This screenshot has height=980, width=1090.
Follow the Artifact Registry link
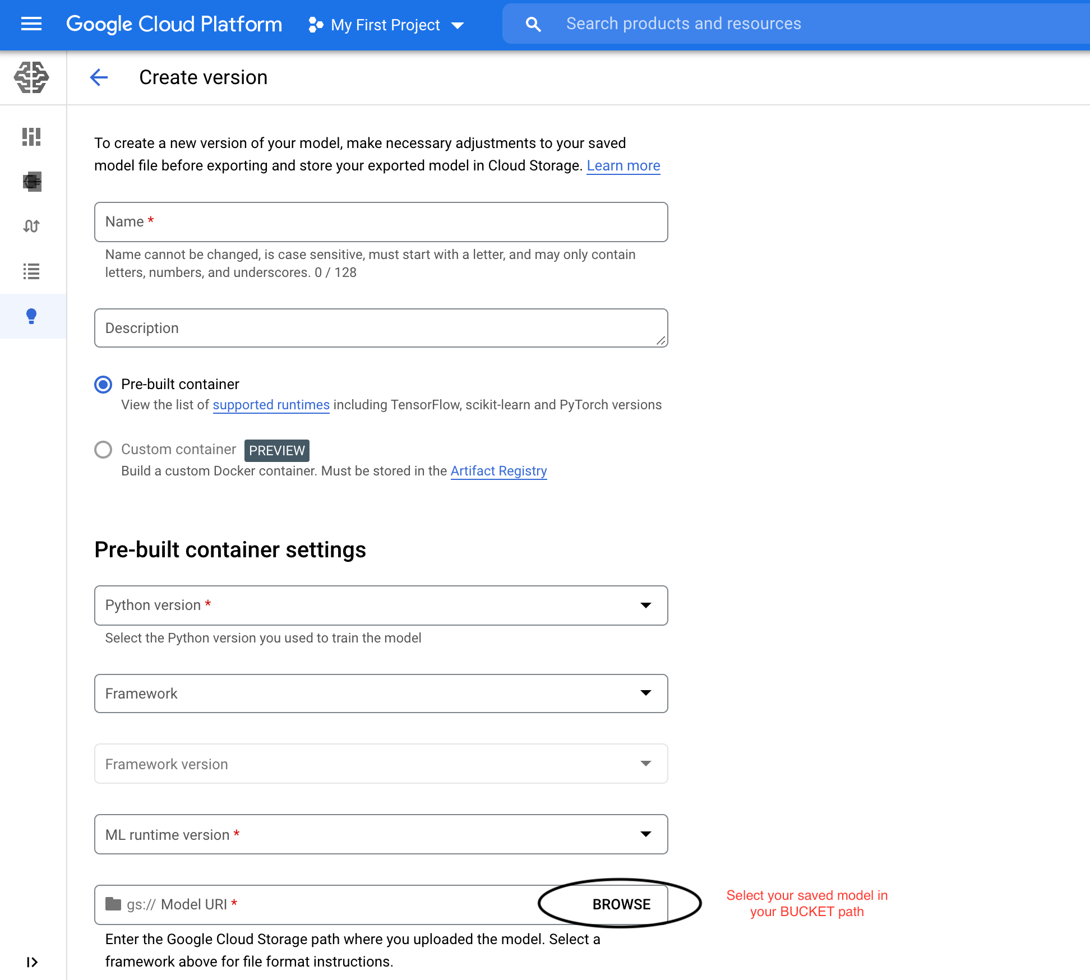[x=498, y=471]
